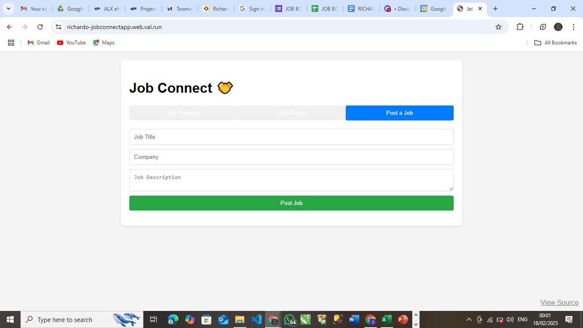Open Microsoft Store from the taskbar
The height and width of the screenshot is (328, 583).
(x=206, y=320)
